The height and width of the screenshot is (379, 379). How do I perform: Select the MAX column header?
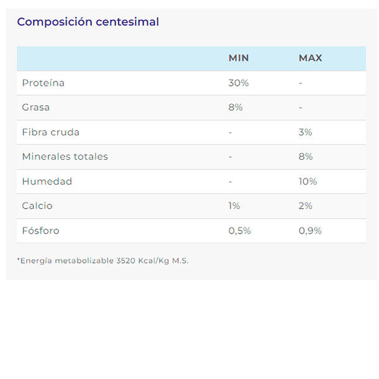pos(310,58)
